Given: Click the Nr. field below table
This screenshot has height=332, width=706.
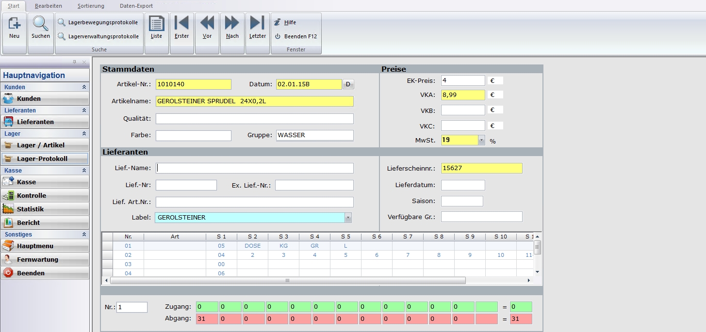Looking at the screenshot, I should pyautogui.click(x=132, y=307).
